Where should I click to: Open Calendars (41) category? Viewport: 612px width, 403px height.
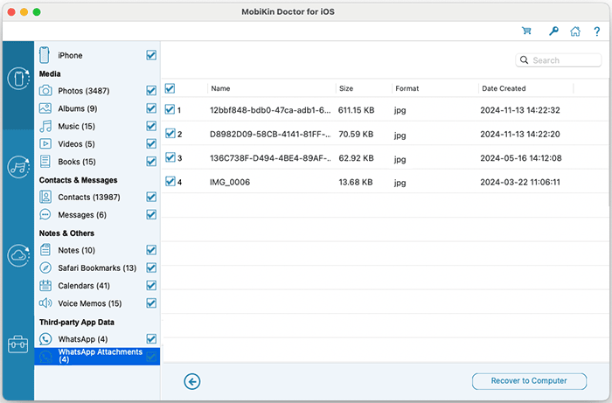[84, 286]
